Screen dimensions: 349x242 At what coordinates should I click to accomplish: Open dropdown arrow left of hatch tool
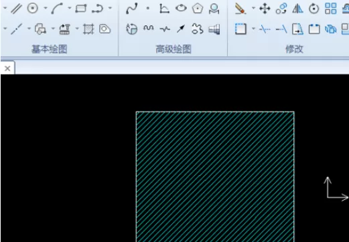pos(77,29)
